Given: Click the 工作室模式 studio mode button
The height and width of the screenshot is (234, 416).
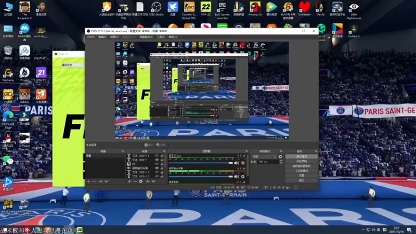Looking at the screenshot, I should (x=302, y=171).
